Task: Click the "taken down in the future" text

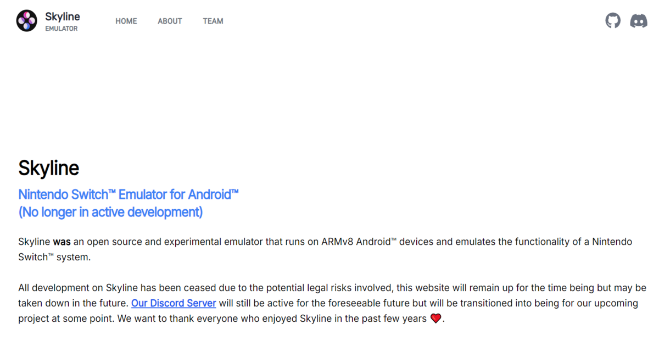Action: (72, 303)
